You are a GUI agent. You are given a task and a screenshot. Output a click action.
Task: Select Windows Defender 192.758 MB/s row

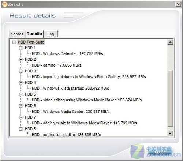67,54
